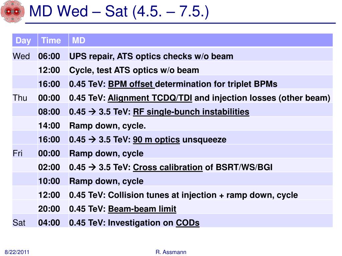Image resolution: width=342 pixels, height=256 pixels.
Task: Open the 90 m optics link
Action: tap(156, 140)
